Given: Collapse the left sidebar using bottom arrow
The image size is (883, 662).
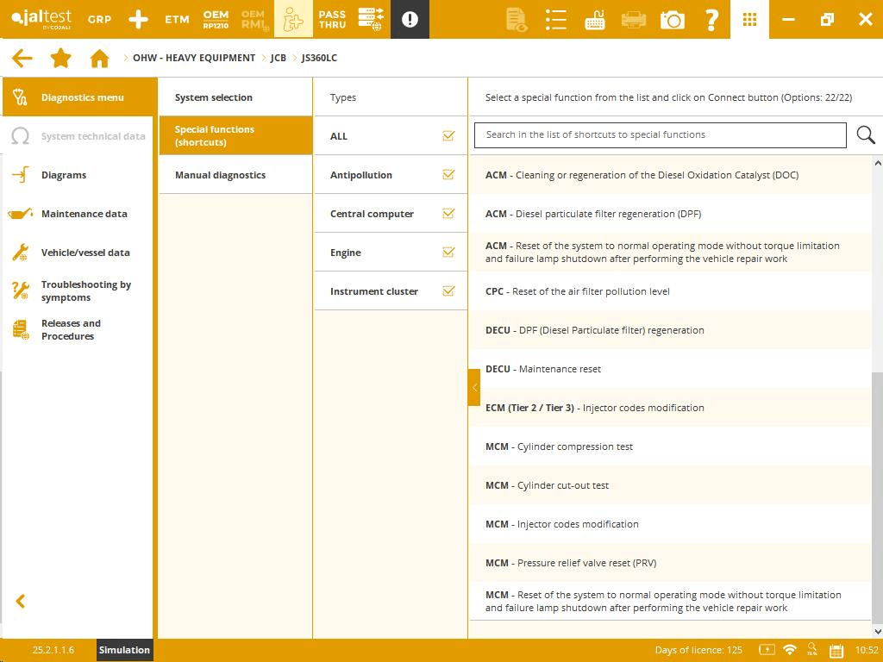Looking at the screenshot, I should point(20,601).
